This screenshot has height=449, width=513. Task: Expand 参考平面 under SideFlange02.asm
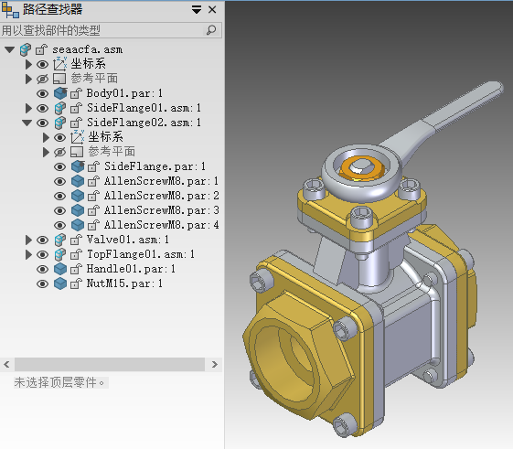click(46, 152)
